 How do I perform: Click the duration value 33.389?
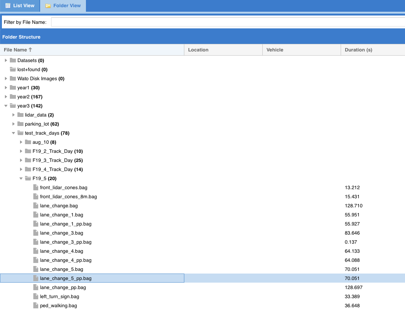352,297
